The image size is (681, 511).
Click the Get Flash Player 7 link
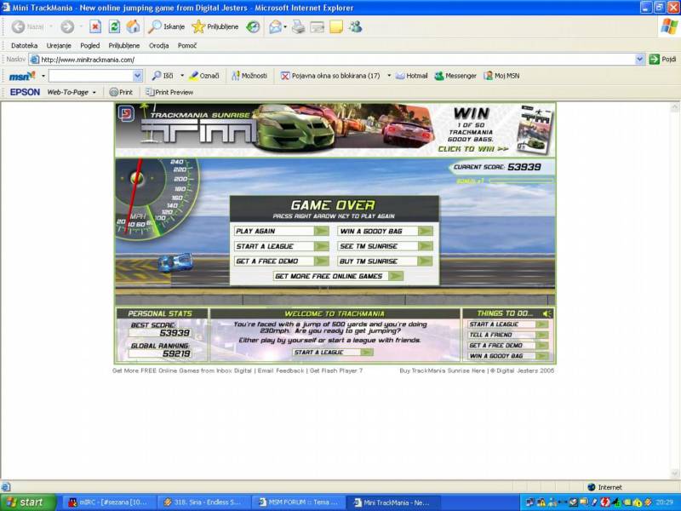pos(335,370)
